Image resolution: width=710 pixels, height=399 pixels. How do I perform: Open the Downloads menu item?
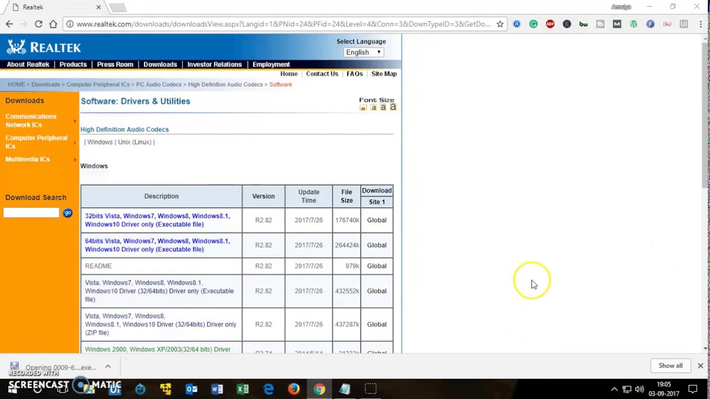(x=160, y=64)
